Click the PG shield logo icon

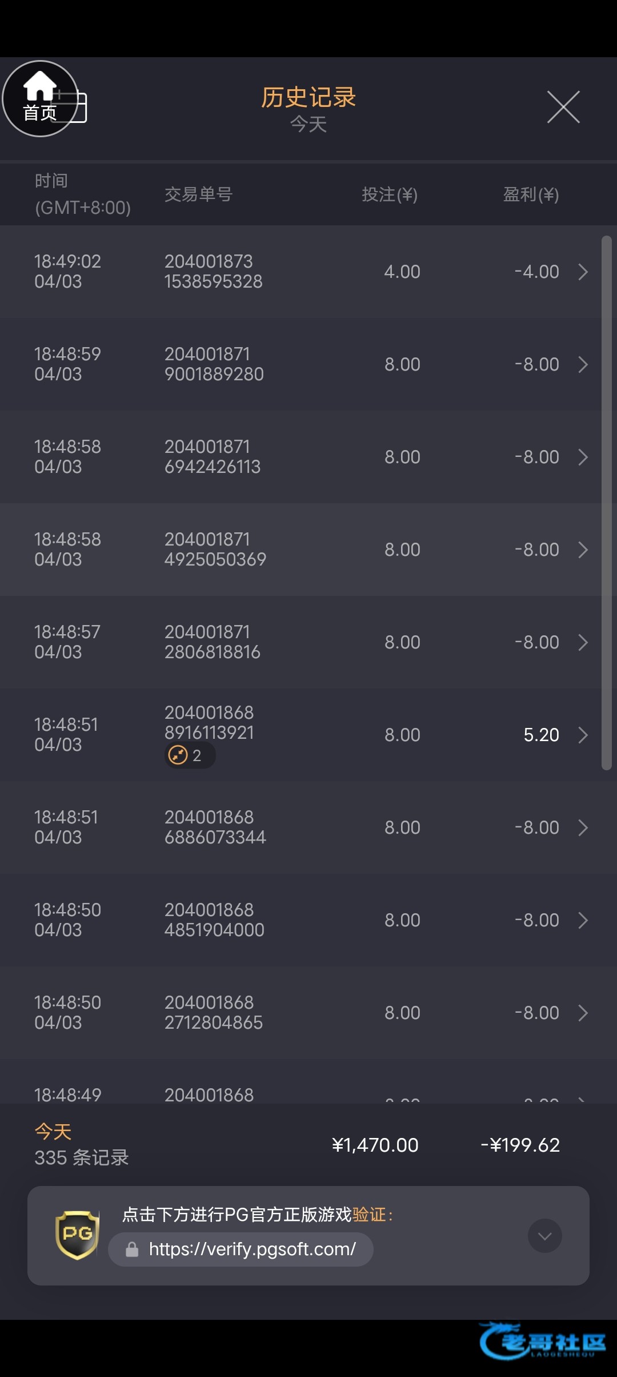click(x=77, y=1235)
